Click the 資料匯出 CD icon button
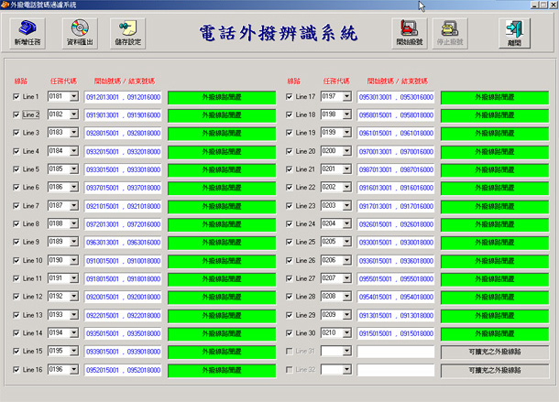 (x=80, y=34)
